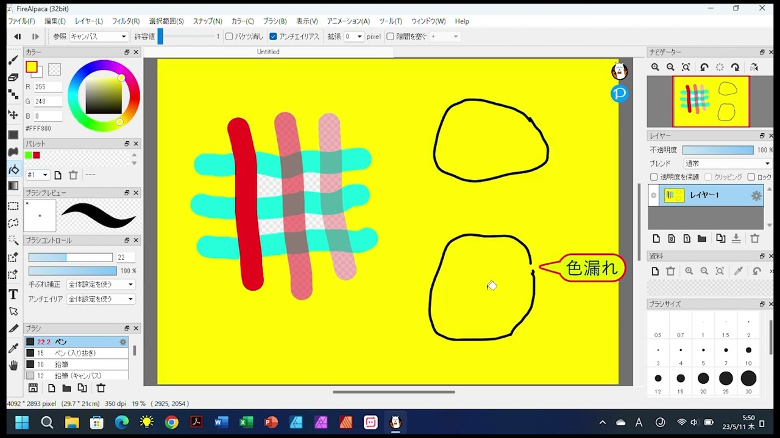Delete layer with trash icon in Layer panel
The height and width of the screenshot is (438, 780).
point(755,238)
